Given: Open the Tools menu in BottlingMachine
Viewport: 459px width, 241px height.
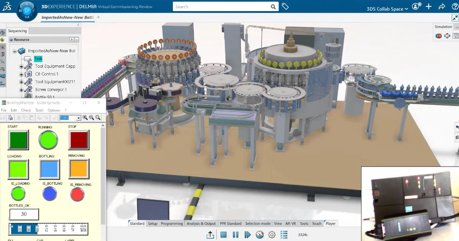Looking at the screenshot, I should click(x=40, y=110).
